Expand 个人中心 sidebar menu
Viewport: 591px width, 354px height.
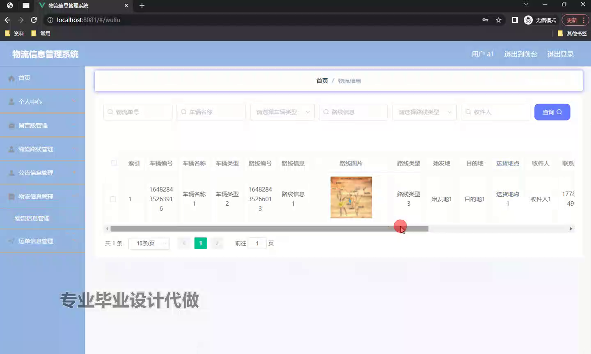(x=42, y=102)
